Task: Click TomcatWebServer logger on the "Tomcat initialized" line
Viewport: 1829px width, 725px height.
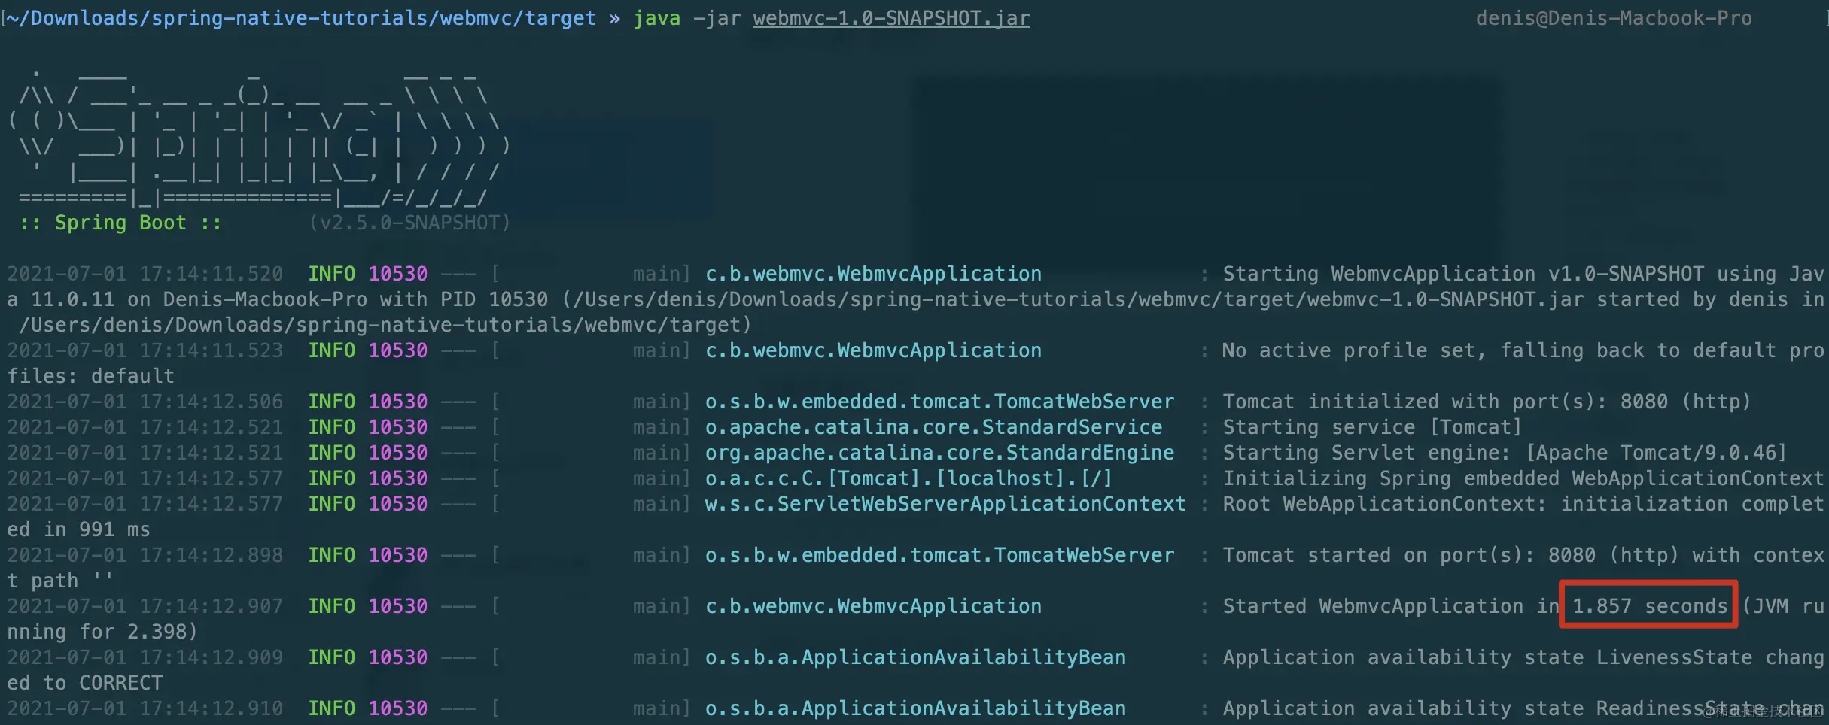Action: coord(939,402)
